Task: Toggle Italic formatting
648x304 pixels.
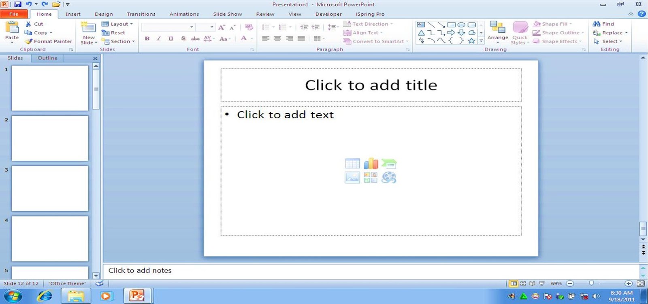Action: coord(159,38)
